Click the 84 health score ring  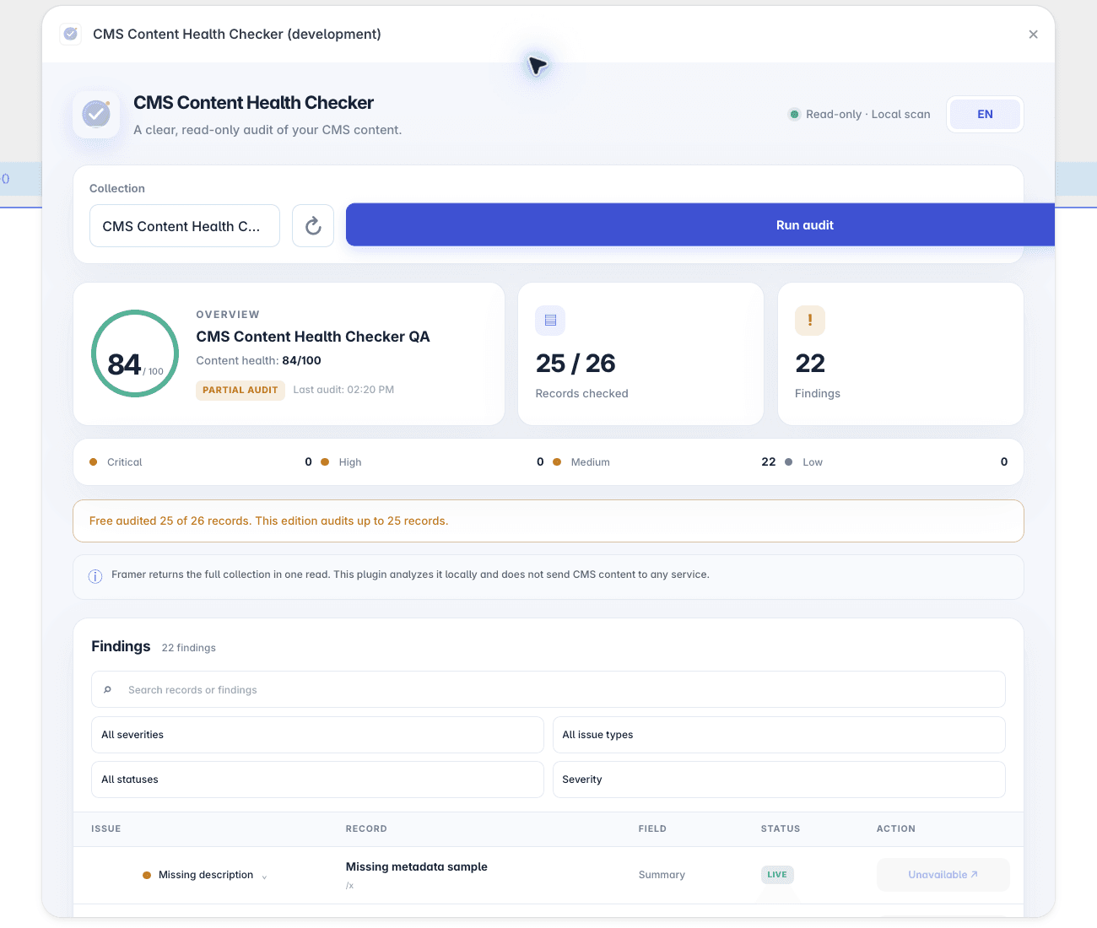click(135, 353)
